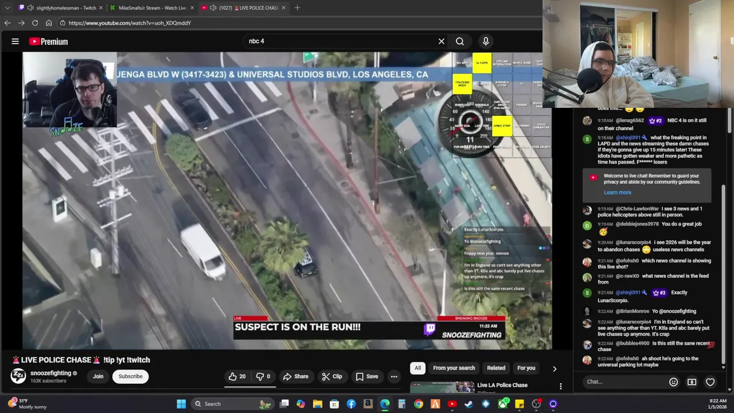Open the YouTube hamburger guide menu
This screenshot has height=413, width=734.
point(15,41)
